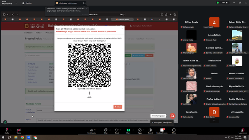Expand the caret beside the Apps button
Screen dimensions: 249x140
click(x=144, y=130)
